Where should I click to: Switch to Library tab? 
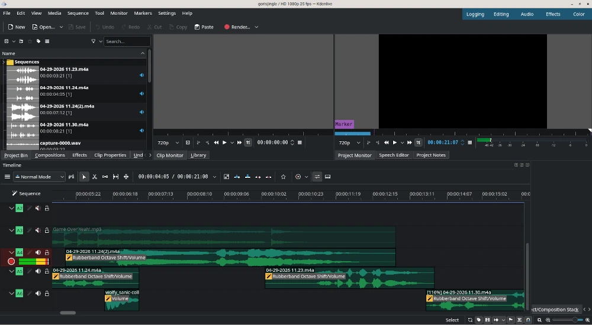point(198,155)
